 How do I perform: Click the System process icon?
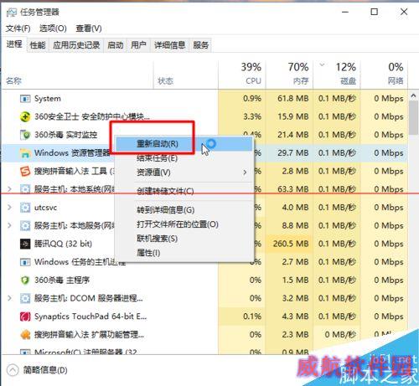tap(25, 99)
